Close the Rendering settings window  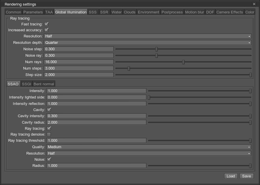click(x=254, y=4)
